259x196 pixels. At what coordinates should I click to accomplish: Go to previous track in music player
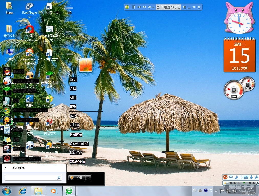[139, 7]
